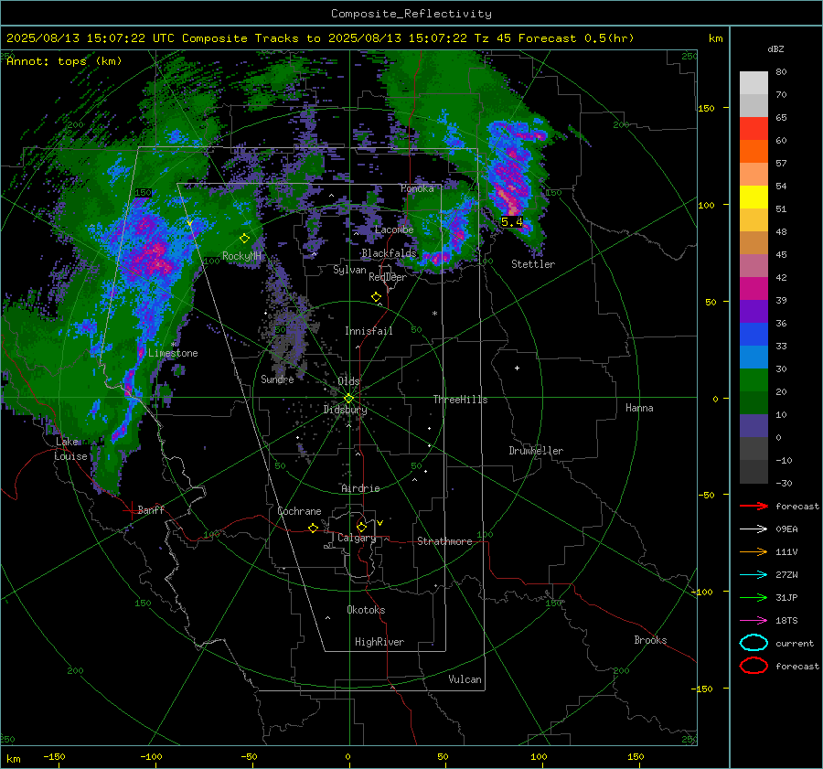
Task: Select the orange 111V track arrow
Action: click(x=754, y=551)
